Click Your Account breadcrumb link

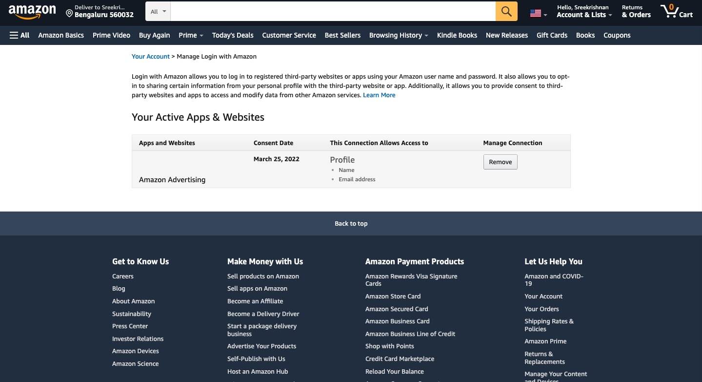(151, 56)
